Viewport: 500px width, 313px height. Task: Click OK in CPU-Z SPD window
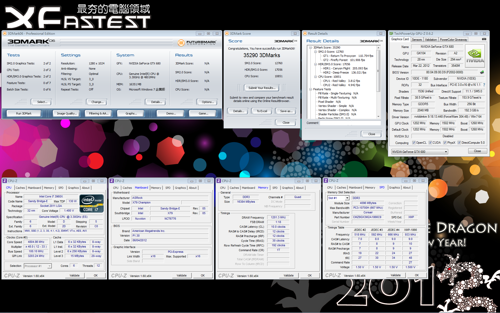pyautogui.click(x=417, y=275)
